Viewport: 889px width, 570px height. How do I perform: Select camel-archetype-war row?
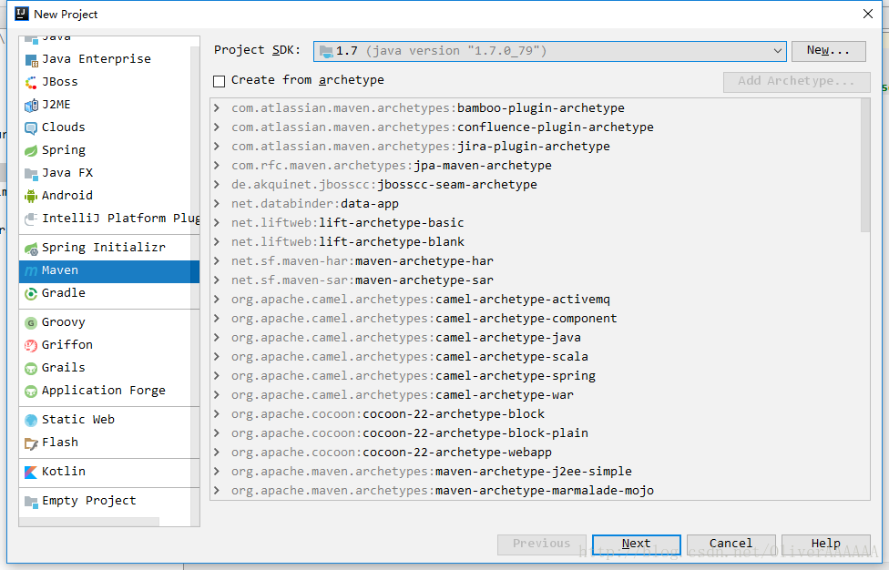coord(536,395)
